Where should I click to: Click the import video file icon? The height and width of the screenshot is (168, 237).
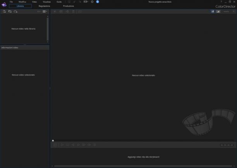(4, 12)
